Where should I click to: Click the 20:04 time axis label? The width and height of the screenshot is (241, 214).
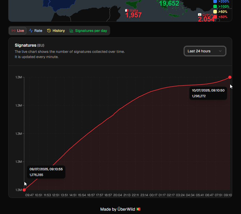pyautogui.click(x=118, y=195)
